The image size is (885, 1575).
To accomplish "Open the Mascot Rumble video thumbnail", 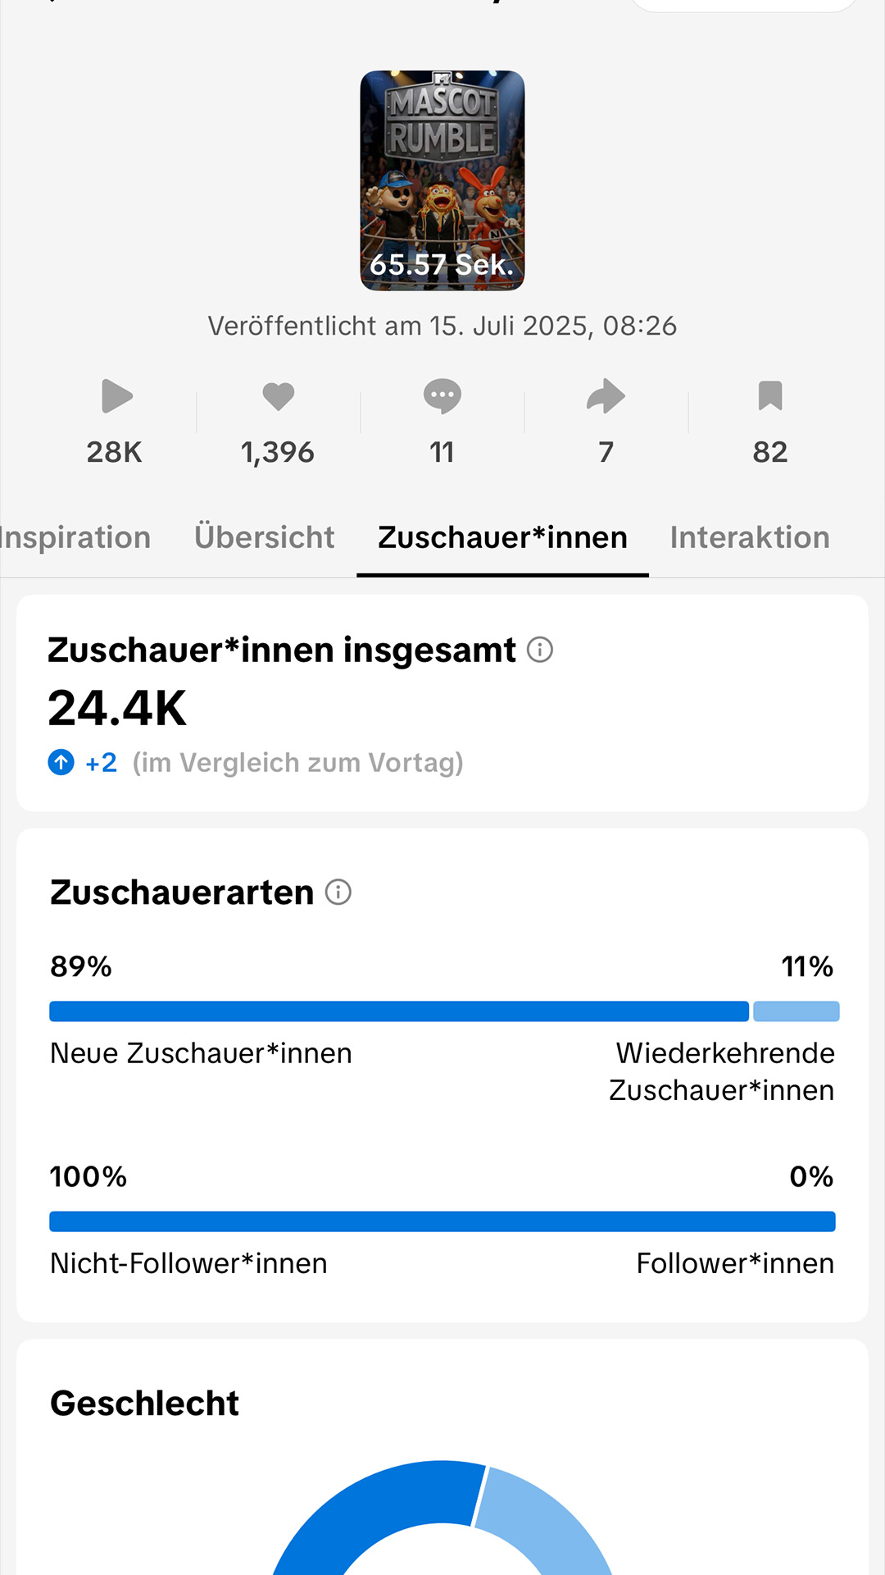I will (442, 180).
